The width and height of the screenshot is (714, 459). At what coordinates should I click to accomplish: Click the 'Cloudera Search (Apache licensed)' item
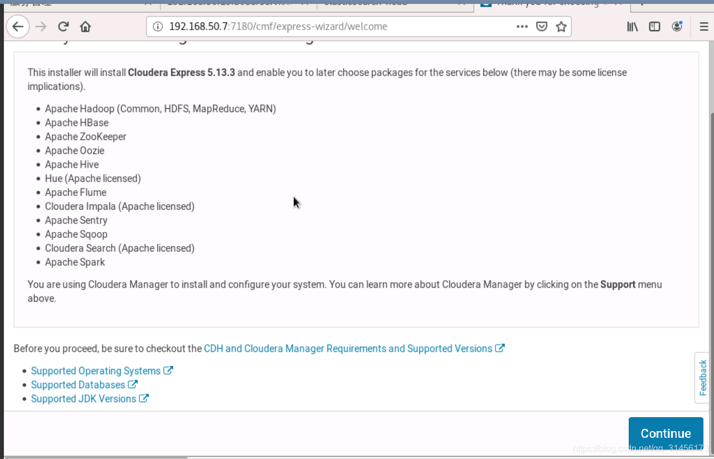(x=120, y=248)
